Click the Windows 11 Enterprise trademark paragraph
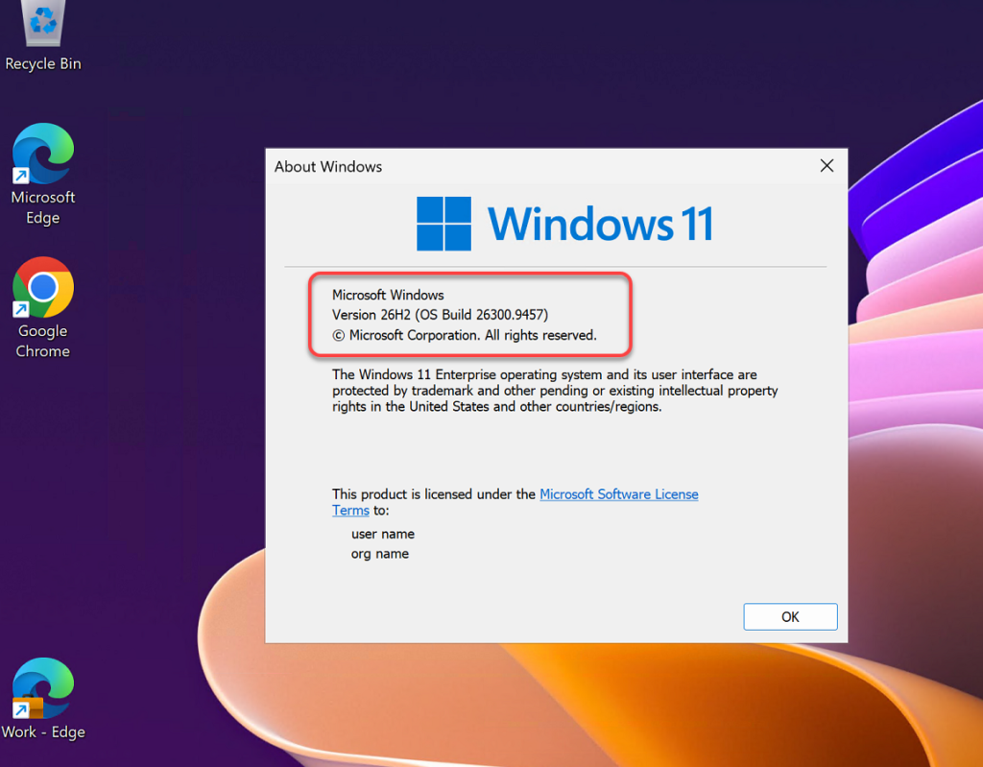The image size is (983, 767). click(x=555, y=391)
